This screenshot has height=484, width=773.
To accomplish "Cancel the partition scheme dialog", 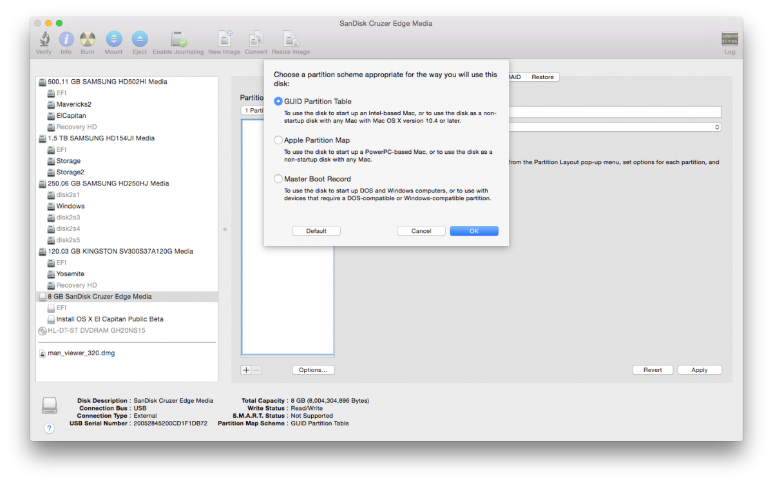I will pos(421,231).
